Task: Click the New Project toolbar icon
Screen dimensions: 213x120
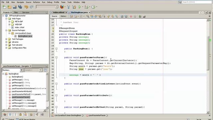Action: [9, 7]
